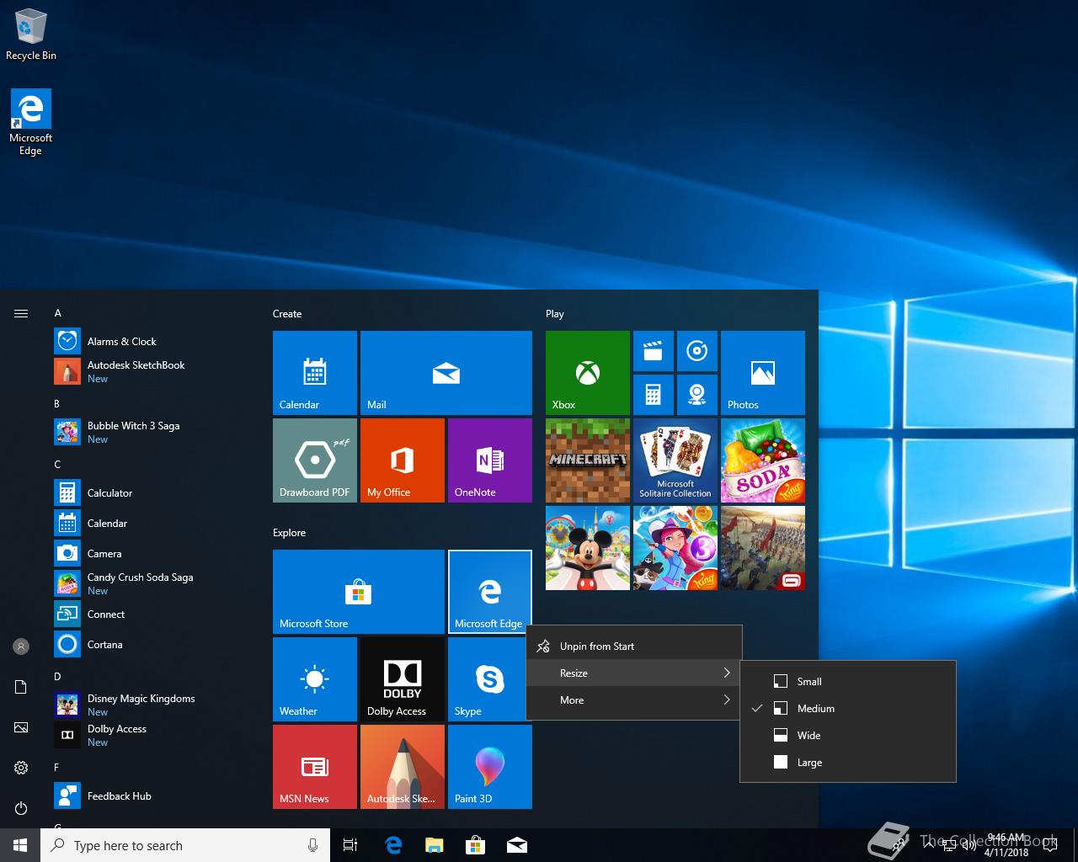Click the Power button in Start
1078x862 pixels.
coord(21,808)
